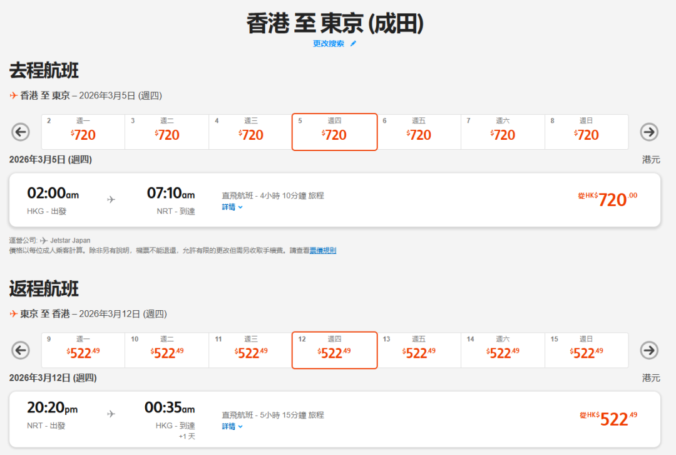Expand 詳情 for the 20:20pm NRT flight
Image resolution: width=676 pixels, height=455 pixels.
(x=232, y=427)
